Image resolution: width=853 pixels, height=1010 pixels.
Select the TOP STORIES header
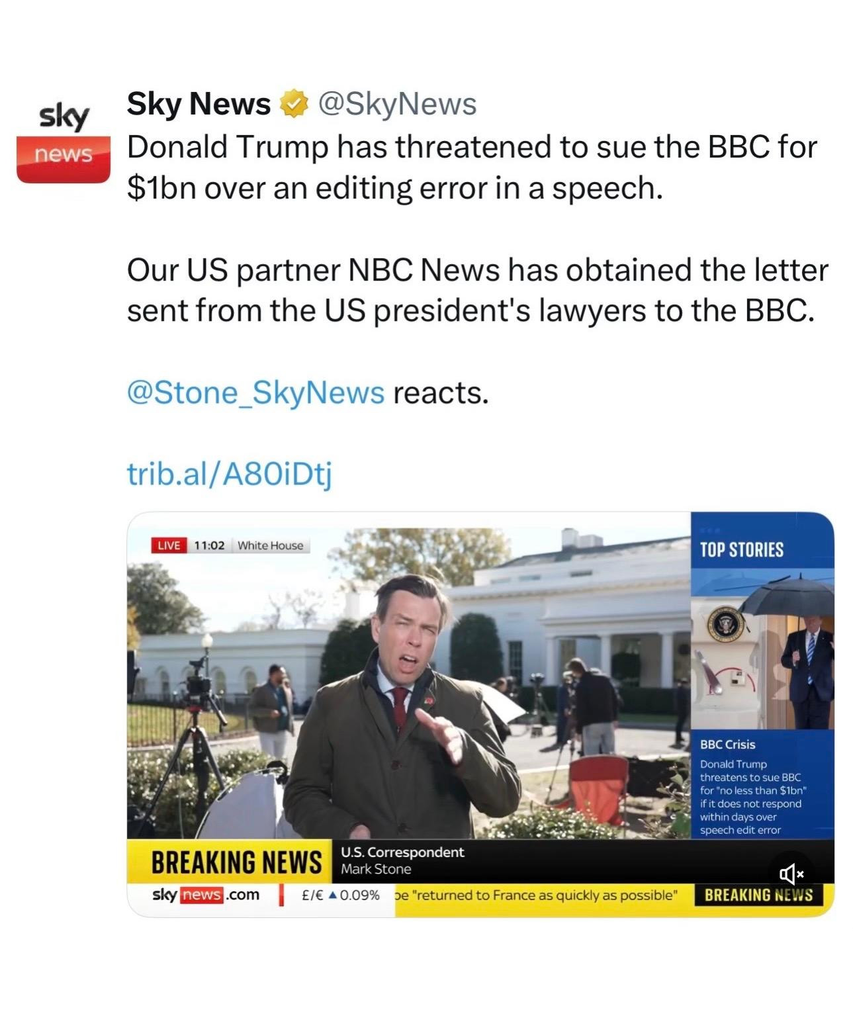tap(741, 550)
